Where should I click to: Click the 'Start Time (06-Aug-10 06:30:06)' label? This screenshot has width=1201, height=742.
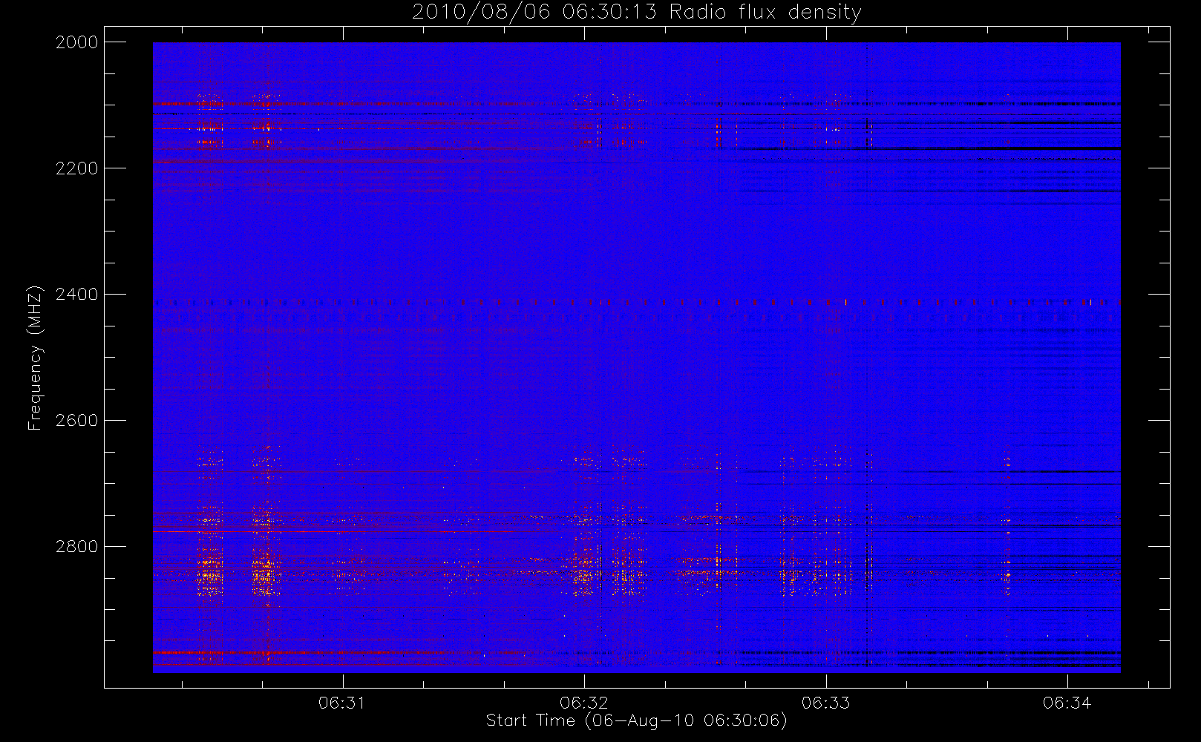[x=636, y=720]
